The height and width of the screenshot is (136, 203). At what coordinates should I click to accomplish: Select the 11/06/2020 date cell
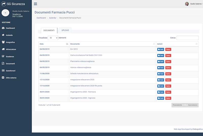54,74
